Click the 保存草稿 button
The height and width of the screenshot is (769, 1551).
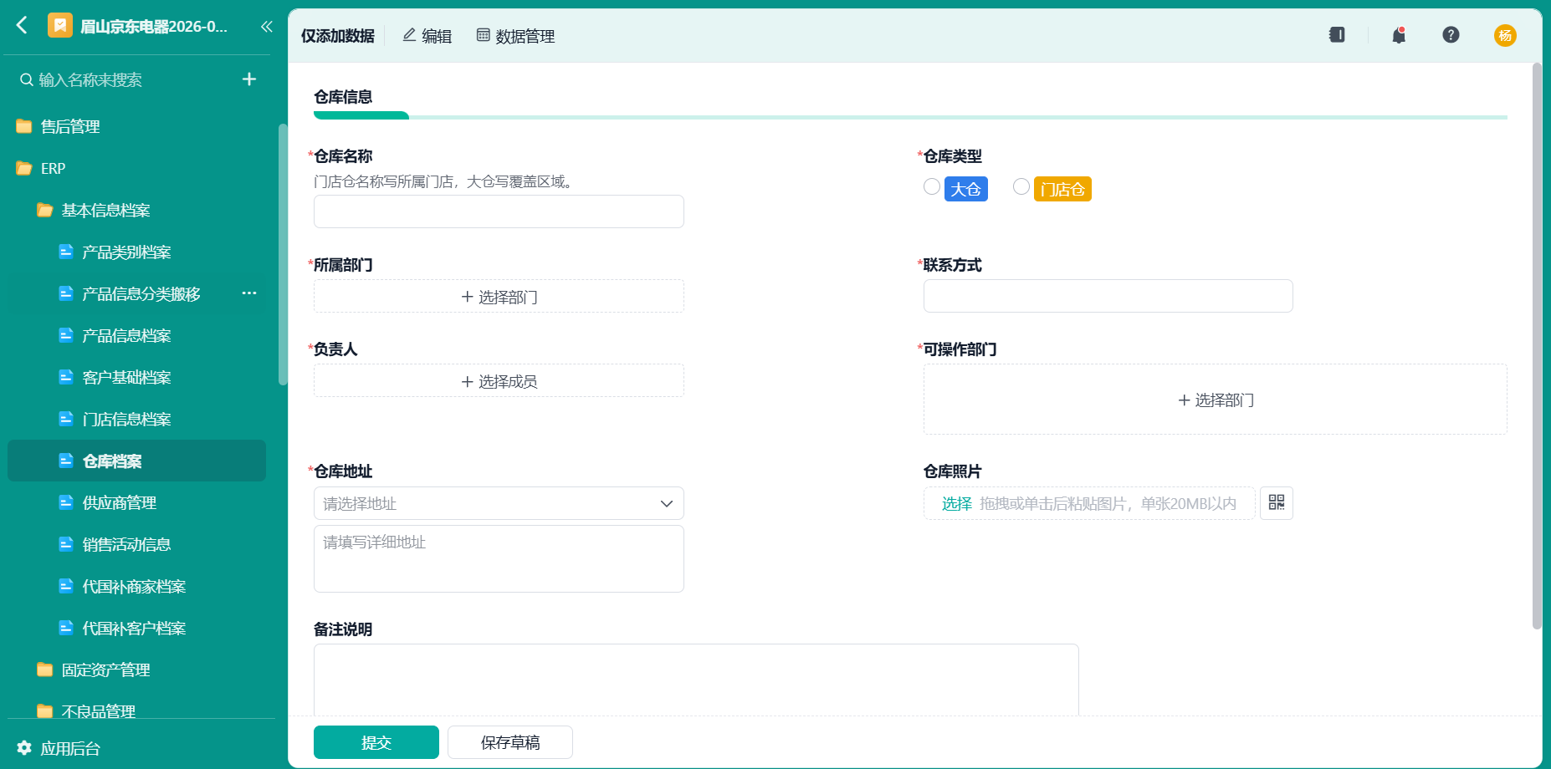coord(510,742)
